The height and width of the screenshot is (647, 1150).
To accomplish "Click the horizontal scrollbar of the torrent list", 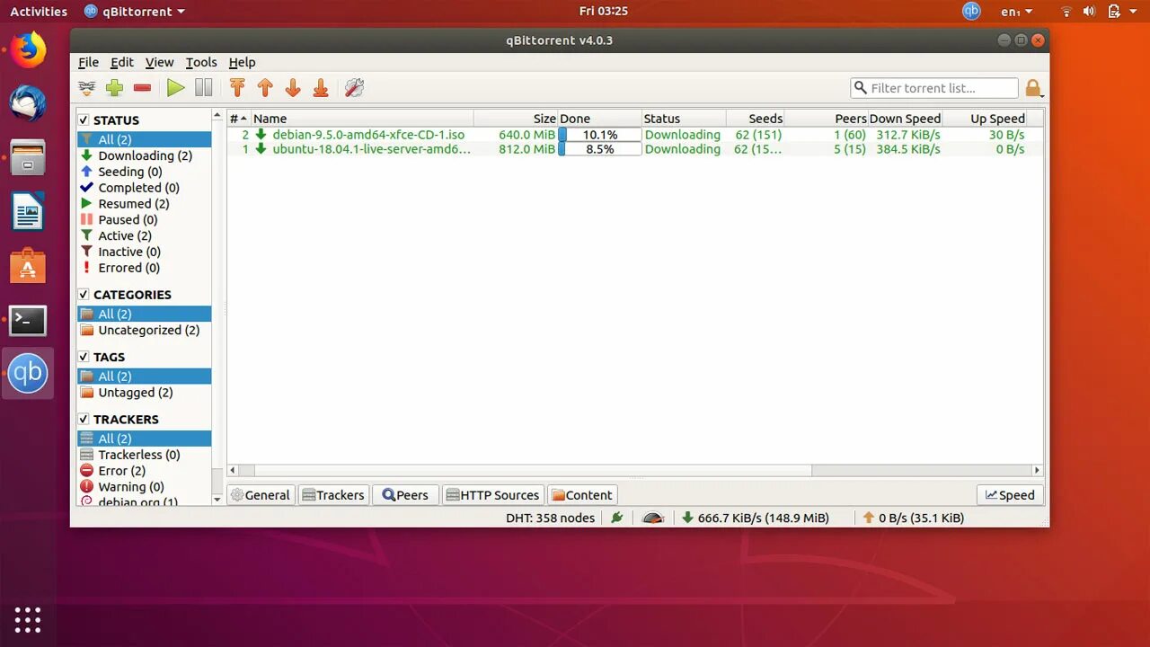I will coord(534,470).
